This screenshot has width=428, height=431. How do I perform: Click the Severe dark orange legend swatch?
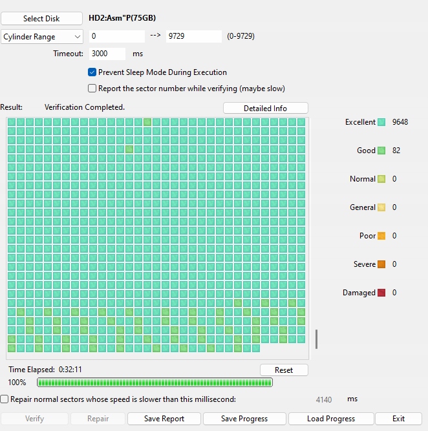381,264
